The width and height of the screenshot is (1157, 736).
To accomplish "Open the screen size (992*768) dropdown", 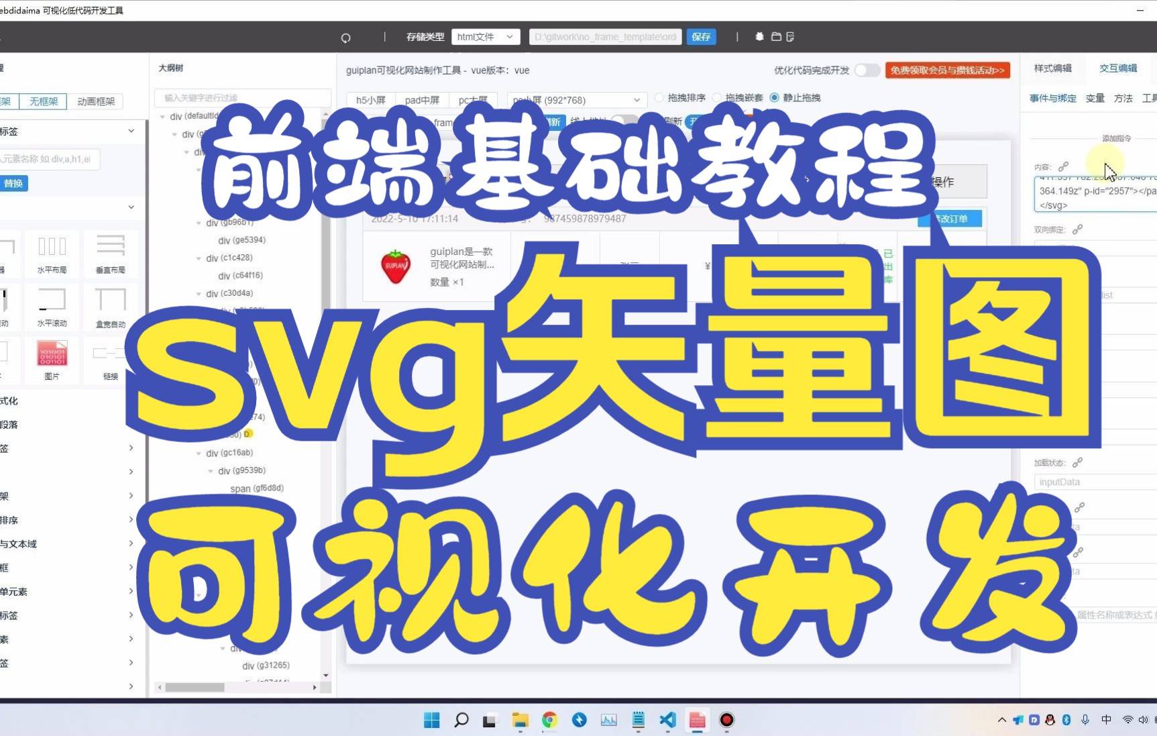I will [577, 100].
